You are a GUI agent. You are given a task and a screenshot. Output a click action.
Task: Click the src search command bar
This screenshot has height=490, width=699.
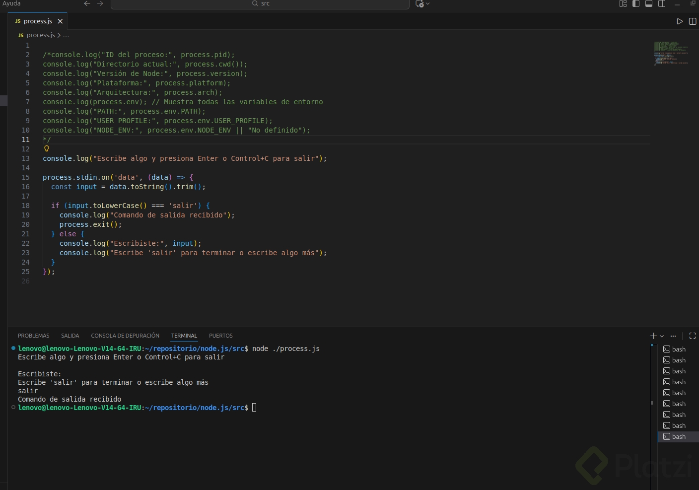click(260, 4)
